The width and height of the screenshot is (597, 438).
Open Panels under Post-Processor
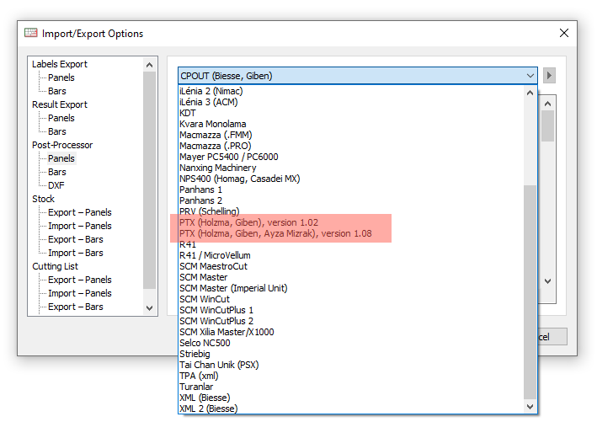click(61, 158)
